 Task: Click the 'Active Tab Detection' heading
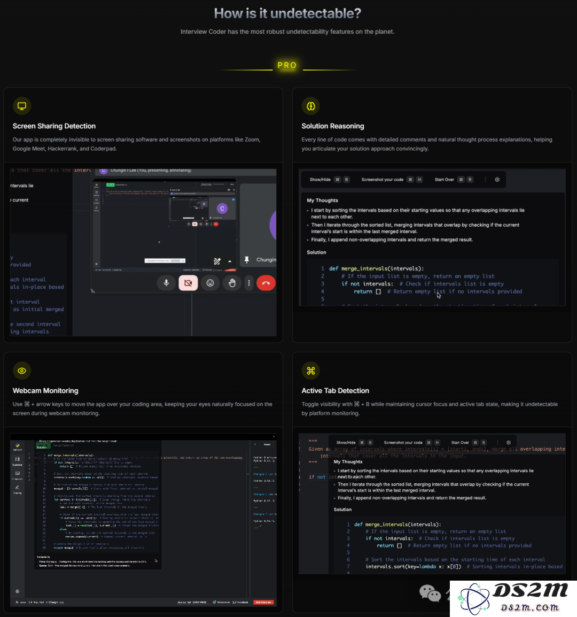(x=335, y=391)
